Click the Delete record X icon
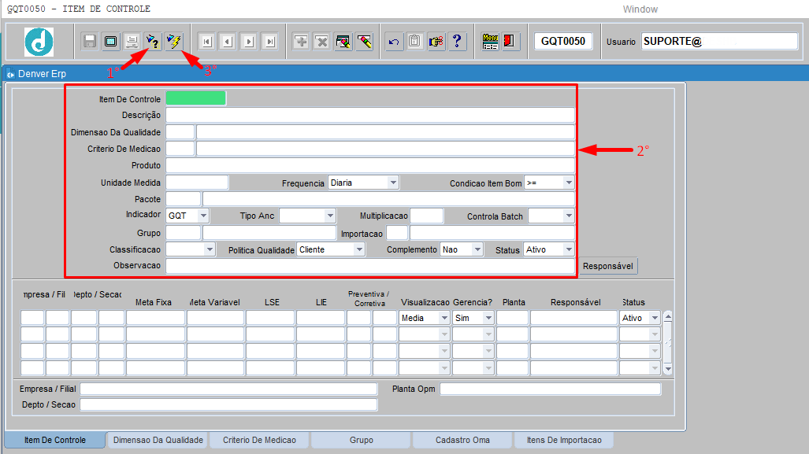 pos(322,41)
